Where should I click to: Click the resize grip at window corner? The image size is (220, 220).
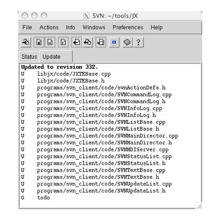pos(199,206)
